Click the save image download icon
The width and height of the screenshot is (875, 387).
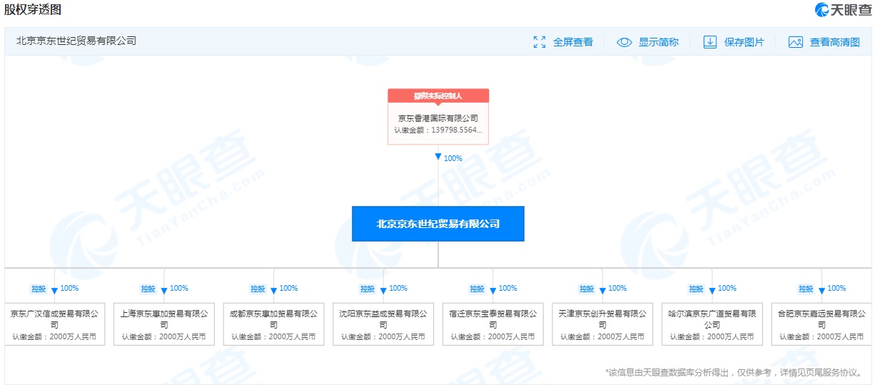coord(709,42)
